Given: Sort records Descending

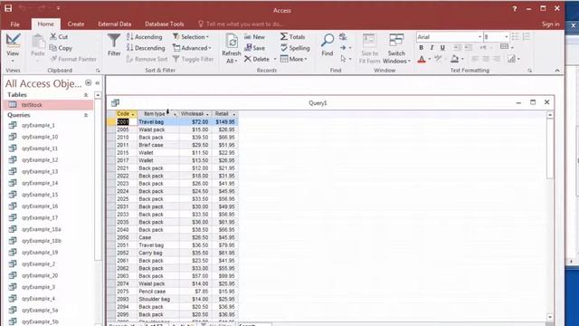Looking at the screenshot, I should point(146,48).
